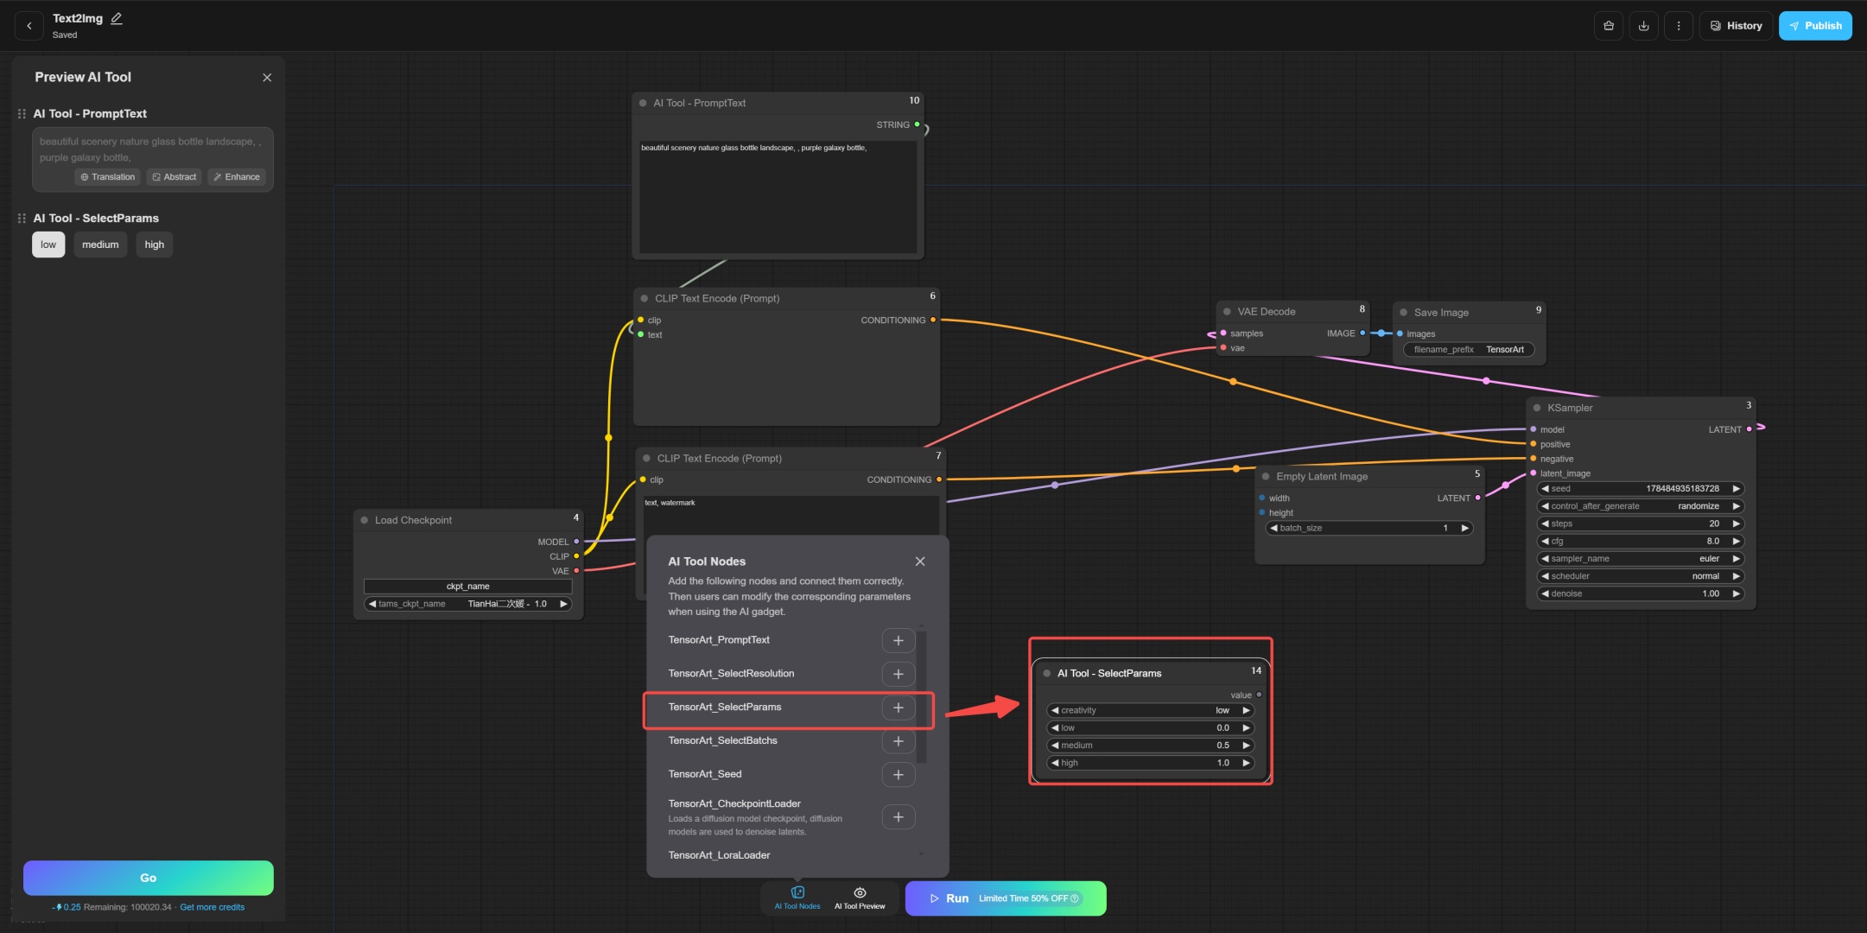Open the three-dot more options menu
This screenshot has height=933, width=1867.
(1678, 26)
